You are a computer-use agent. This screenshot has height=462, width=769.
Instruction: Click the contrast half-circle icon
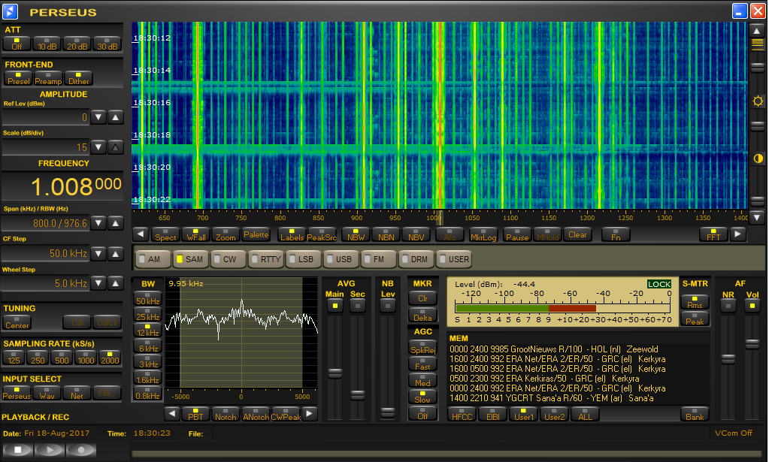(757, 159)
